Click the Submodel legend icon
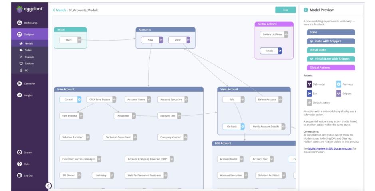This screenshot has height=191, width=375. click(309, 84)
